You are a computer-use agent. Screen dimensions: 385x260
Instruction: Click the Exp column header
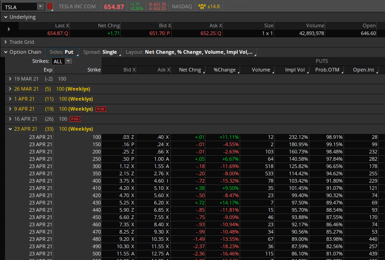(x=29, y=70)
